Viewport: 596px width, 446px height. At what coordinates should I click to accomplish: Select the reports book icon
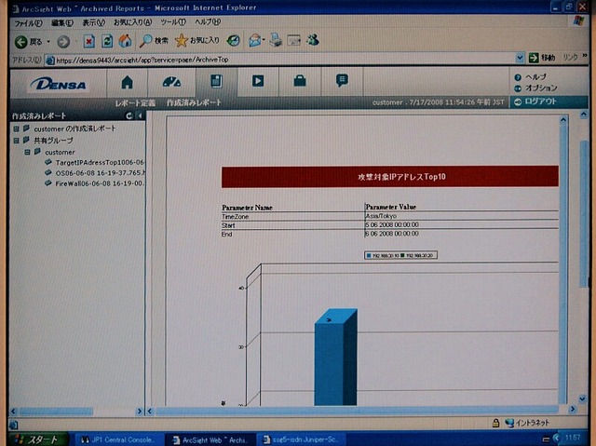[x=216, y=81]
